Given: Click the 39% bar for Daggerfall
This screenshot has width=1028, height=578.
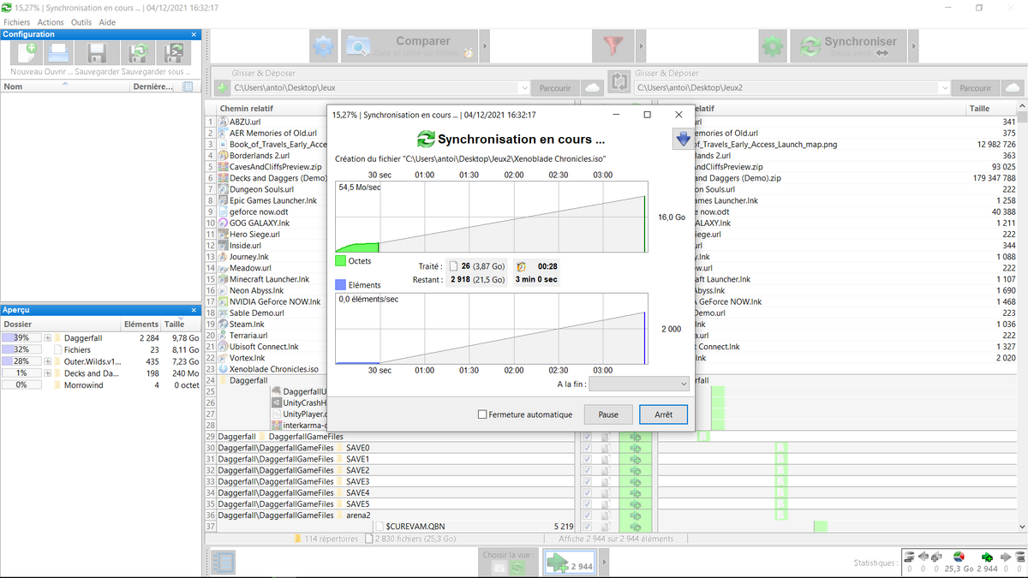Looking at the screenshot, I should [x=21, y=338].
